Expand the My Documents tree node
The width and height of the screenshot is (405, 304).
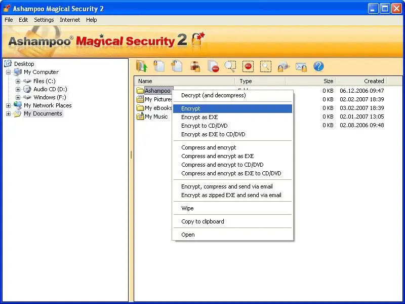(8, 113)
